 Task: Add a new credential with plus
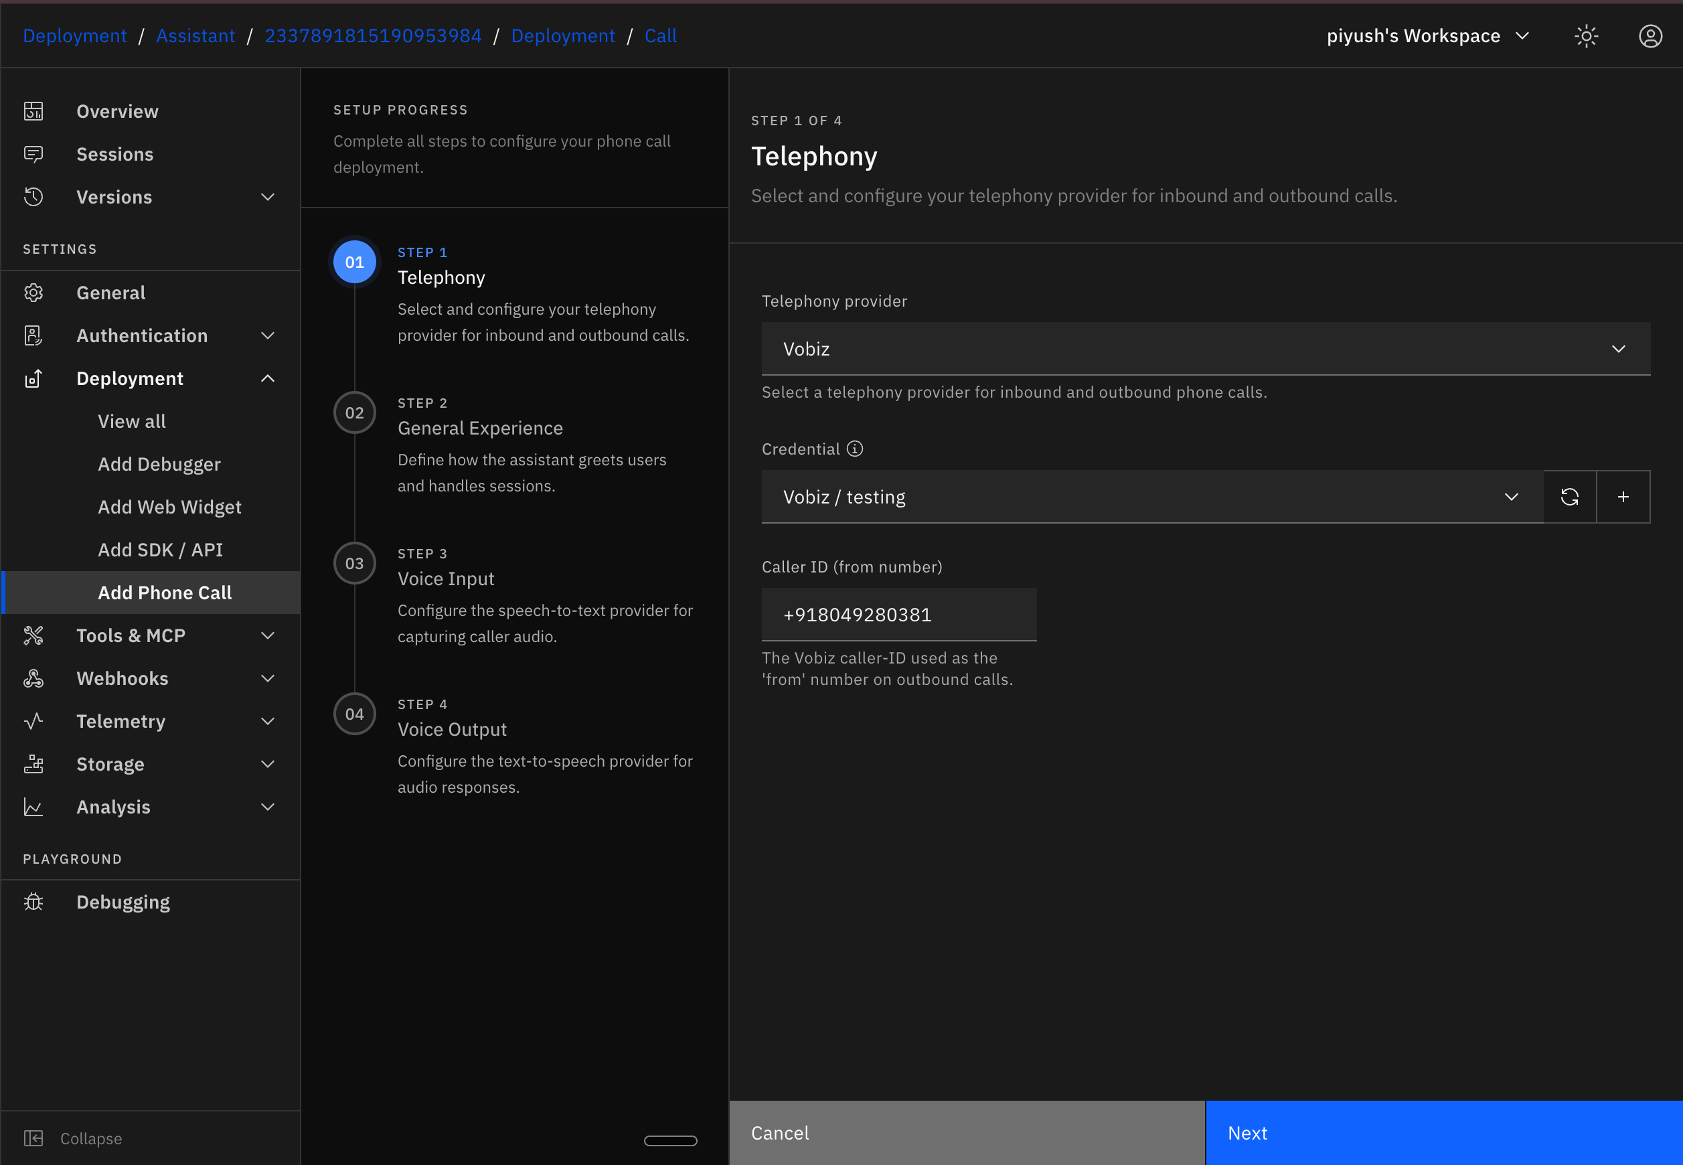point(1623,497)
